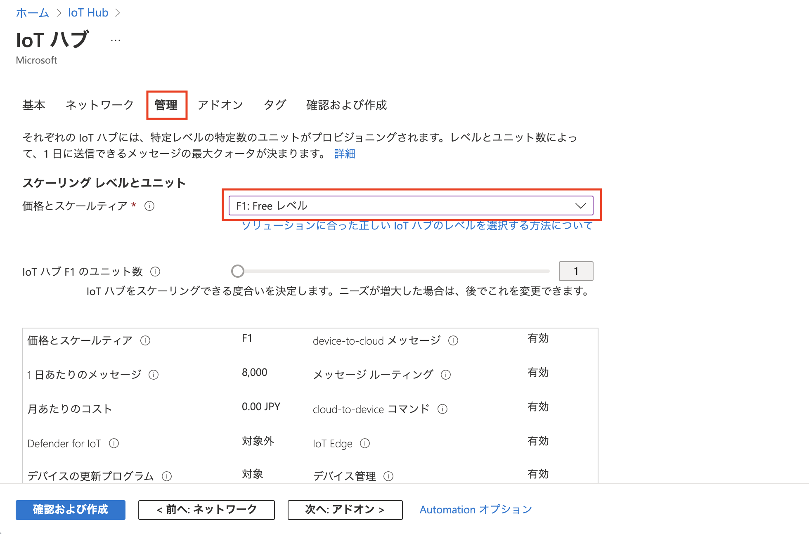The image size is (809, 534).
Task: Click info icon for デバイスの更新プログラム
Action: click(x=167, y=476)
